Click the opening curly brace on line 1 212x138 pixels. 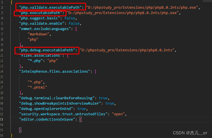(x=11, y=2)
